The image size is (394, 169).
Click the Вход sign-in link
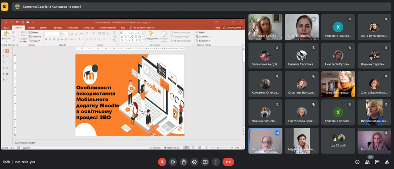(218, 28)
